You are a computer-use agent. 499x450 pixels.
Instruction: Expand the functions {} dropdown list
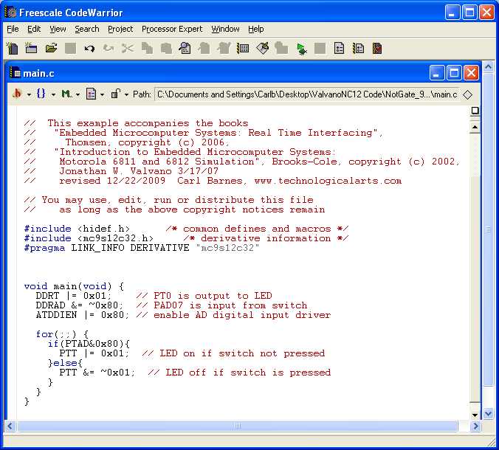click(44, 94)
